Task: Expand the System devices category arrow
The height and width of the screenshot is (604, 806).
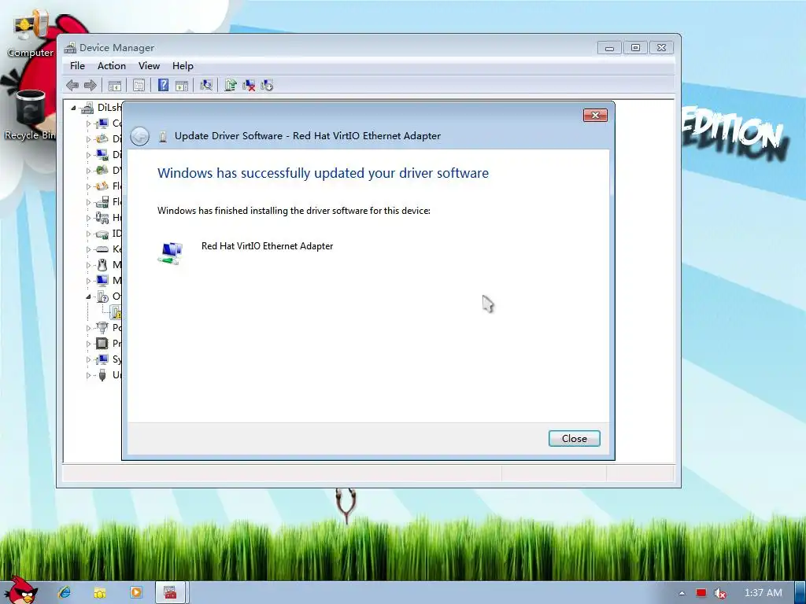Action: point(88,359)
